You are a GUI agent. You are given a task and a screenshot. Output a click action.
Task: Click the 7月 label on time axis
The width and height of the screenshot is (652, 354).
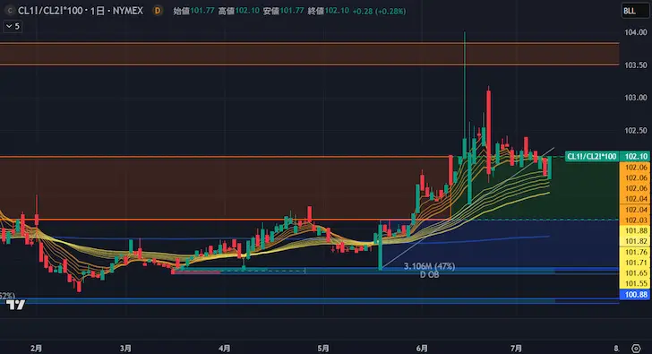(x=516, y=349)
